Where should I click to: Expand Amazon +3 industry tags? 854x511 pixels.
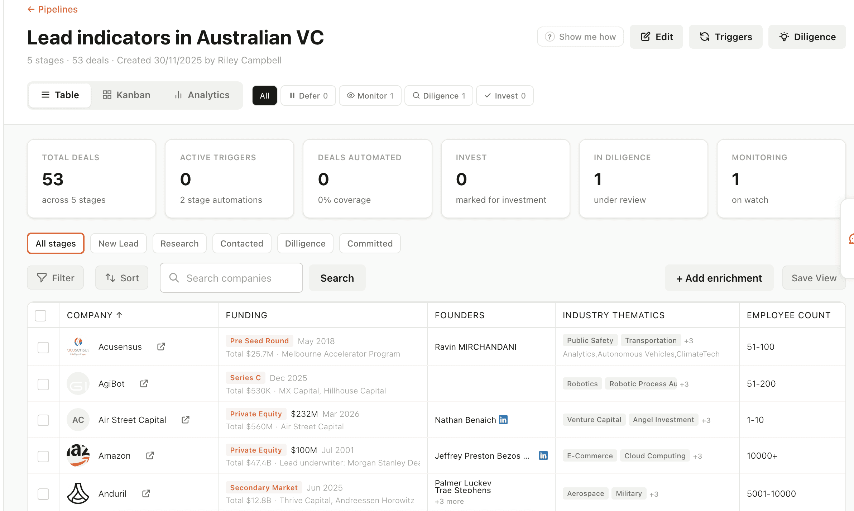tap(697, 456)
